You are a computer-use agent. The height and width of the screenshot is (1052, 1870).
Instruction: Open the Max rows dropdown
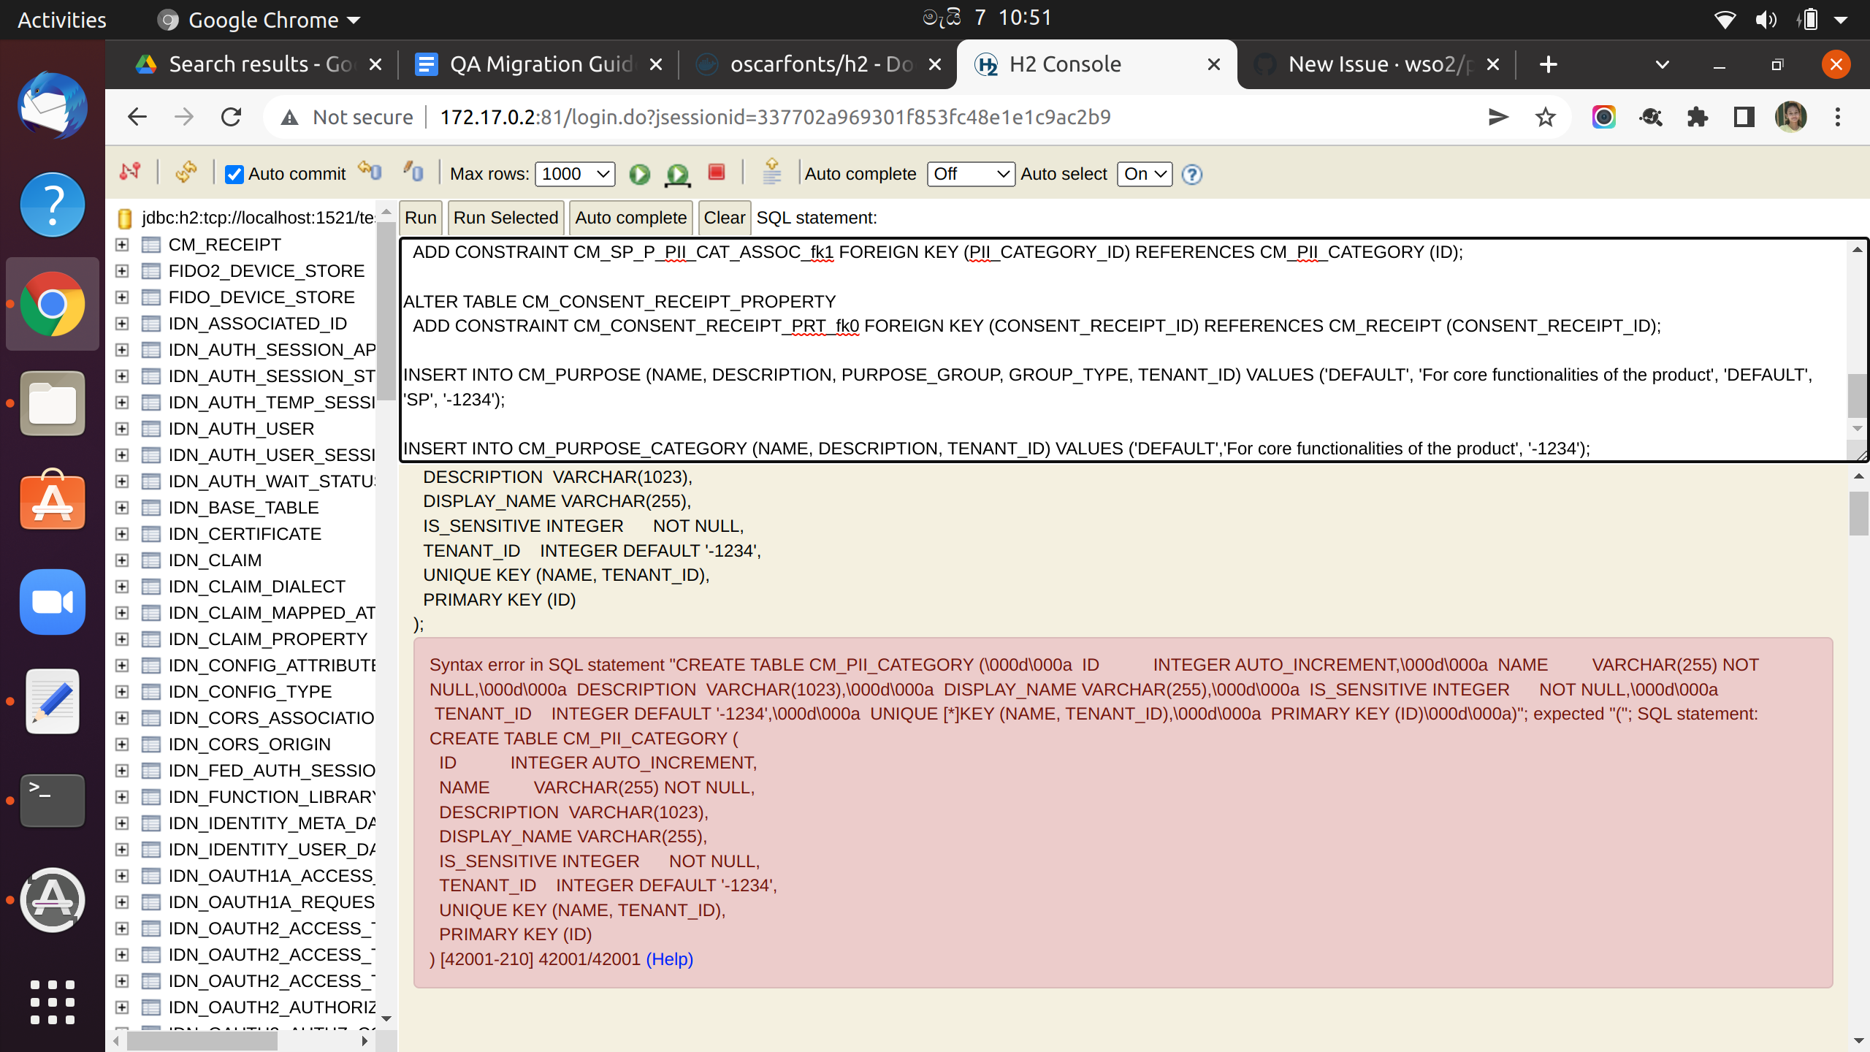pyautogui.click(x=576, y=174)
